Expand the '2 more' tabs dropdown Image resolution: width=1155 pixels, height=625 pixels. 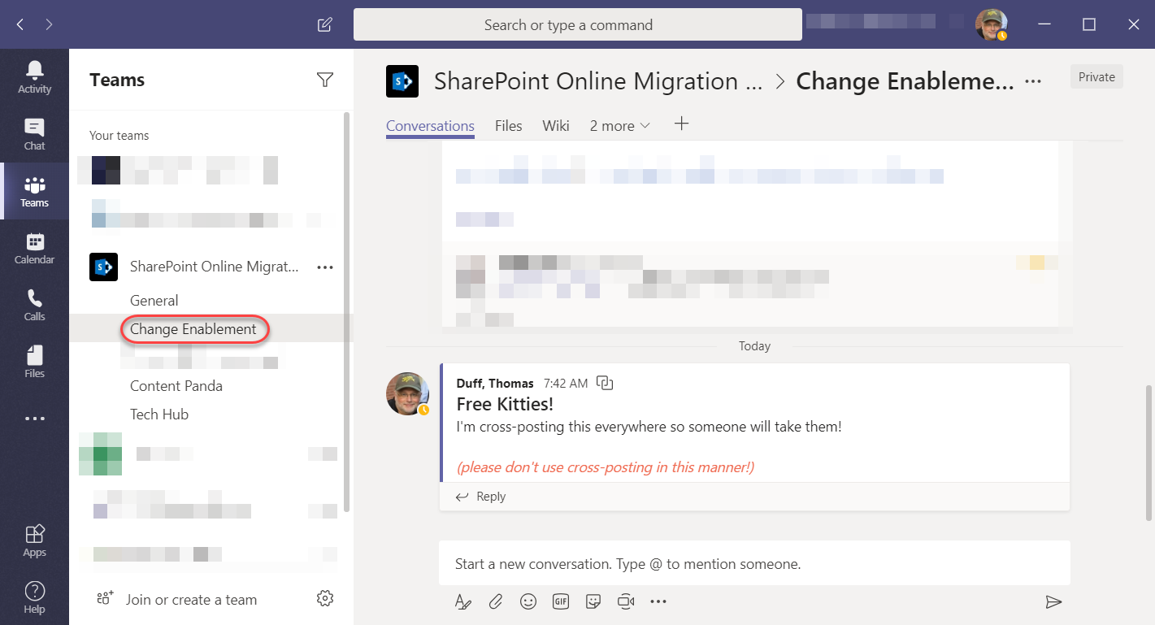(619, 125)
